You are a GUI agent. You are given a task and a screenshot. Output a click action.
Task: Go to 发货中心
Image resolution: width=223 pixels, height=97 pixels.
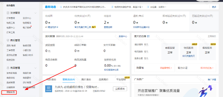tap(27, 18)
